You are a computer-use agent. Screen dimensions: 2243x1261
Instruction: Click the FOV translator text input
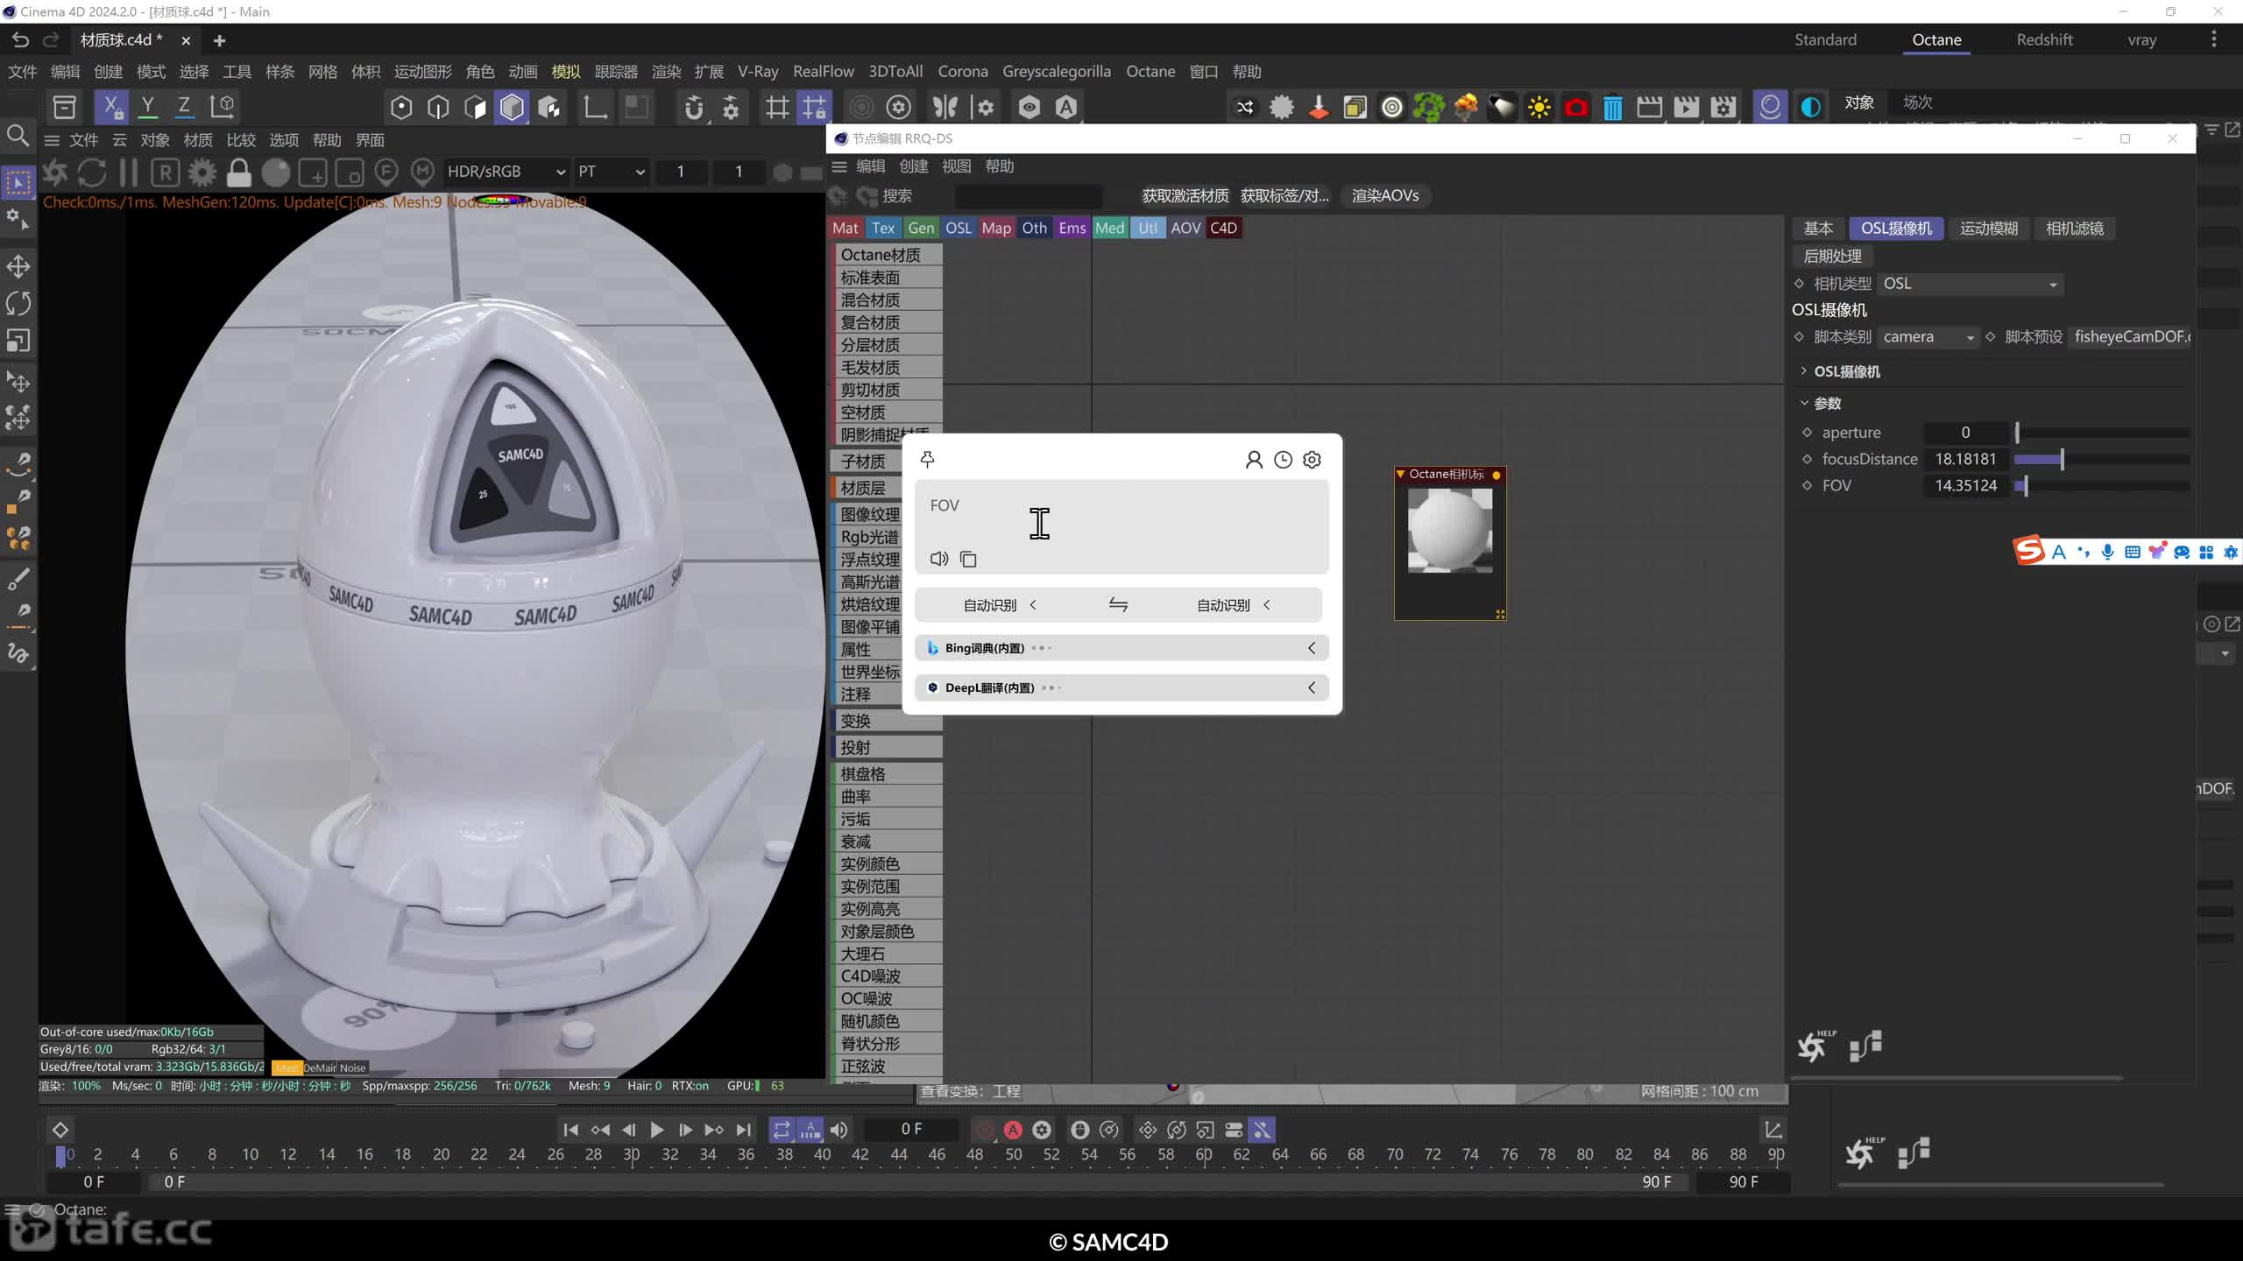click(x=1121, y=525)
